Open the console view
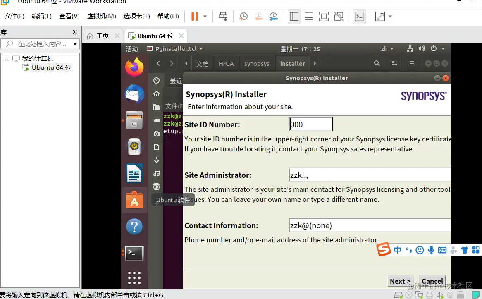Viewport: 482px width, 299px height. (x=359, y=16)
